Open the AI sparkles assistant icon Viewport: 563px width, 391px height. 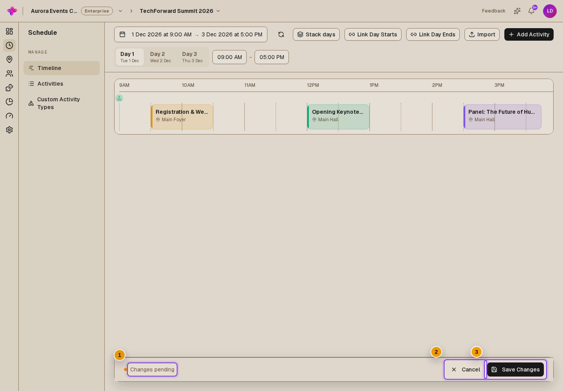tap(517, 11)
